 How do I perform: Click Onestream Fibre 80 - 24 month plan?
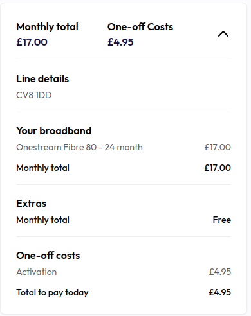79,147
